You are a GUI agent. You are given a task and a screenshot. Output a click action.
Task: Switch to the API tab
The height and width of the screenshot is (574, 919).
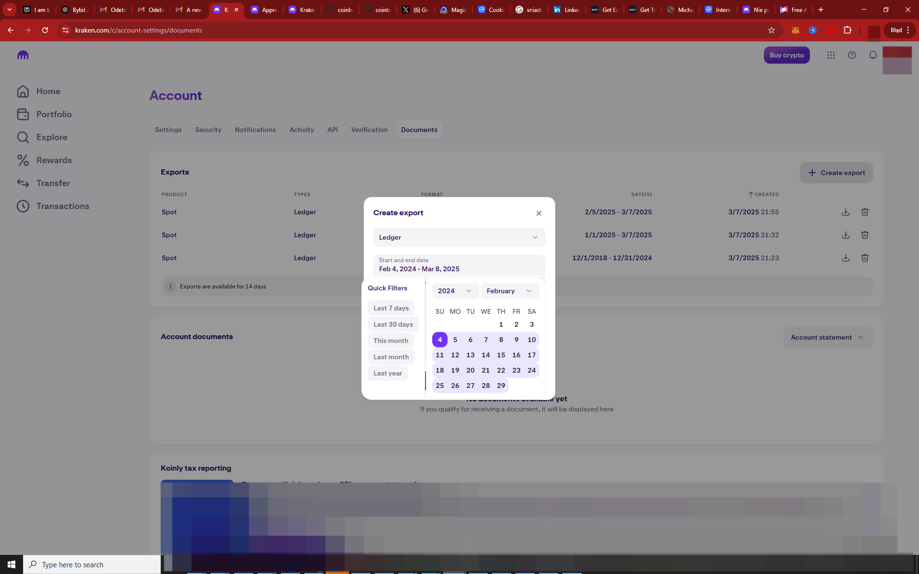pos(332,130)
